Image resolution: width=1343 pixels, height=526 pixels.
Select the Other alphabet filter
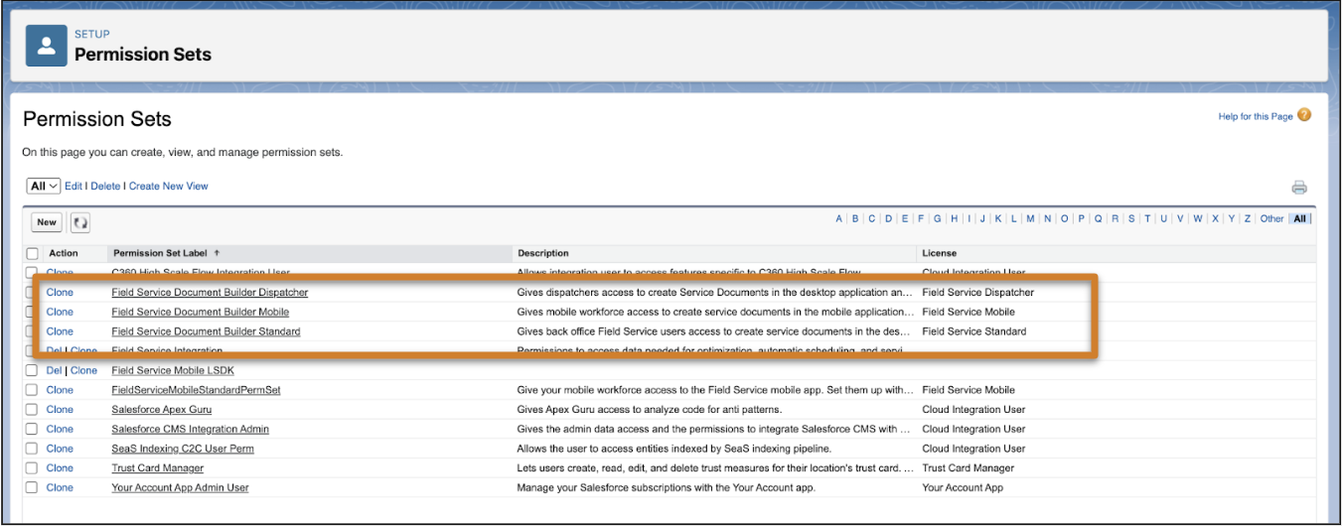1272,218
